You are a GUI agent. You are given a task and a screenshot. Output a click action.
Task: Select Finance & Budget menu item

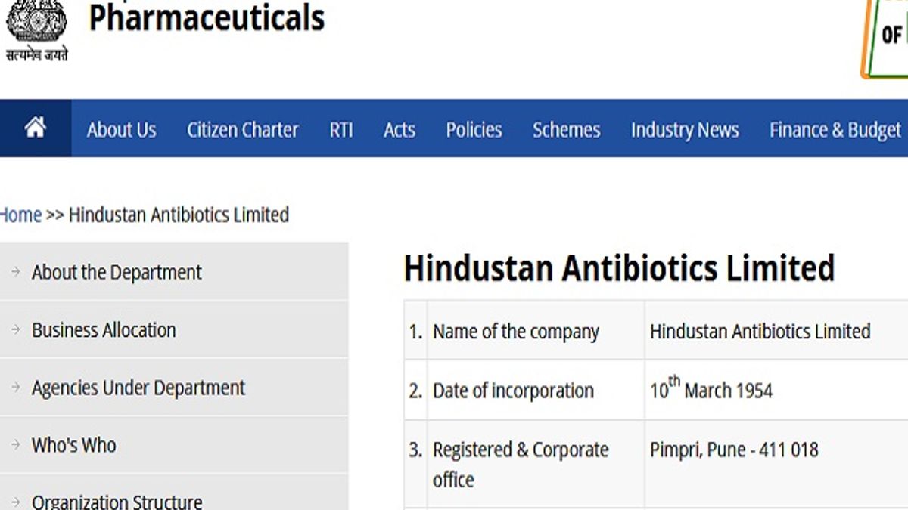(x=835, y=130)
